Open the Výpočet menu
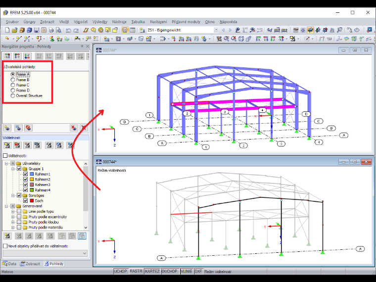 (81, 22)
